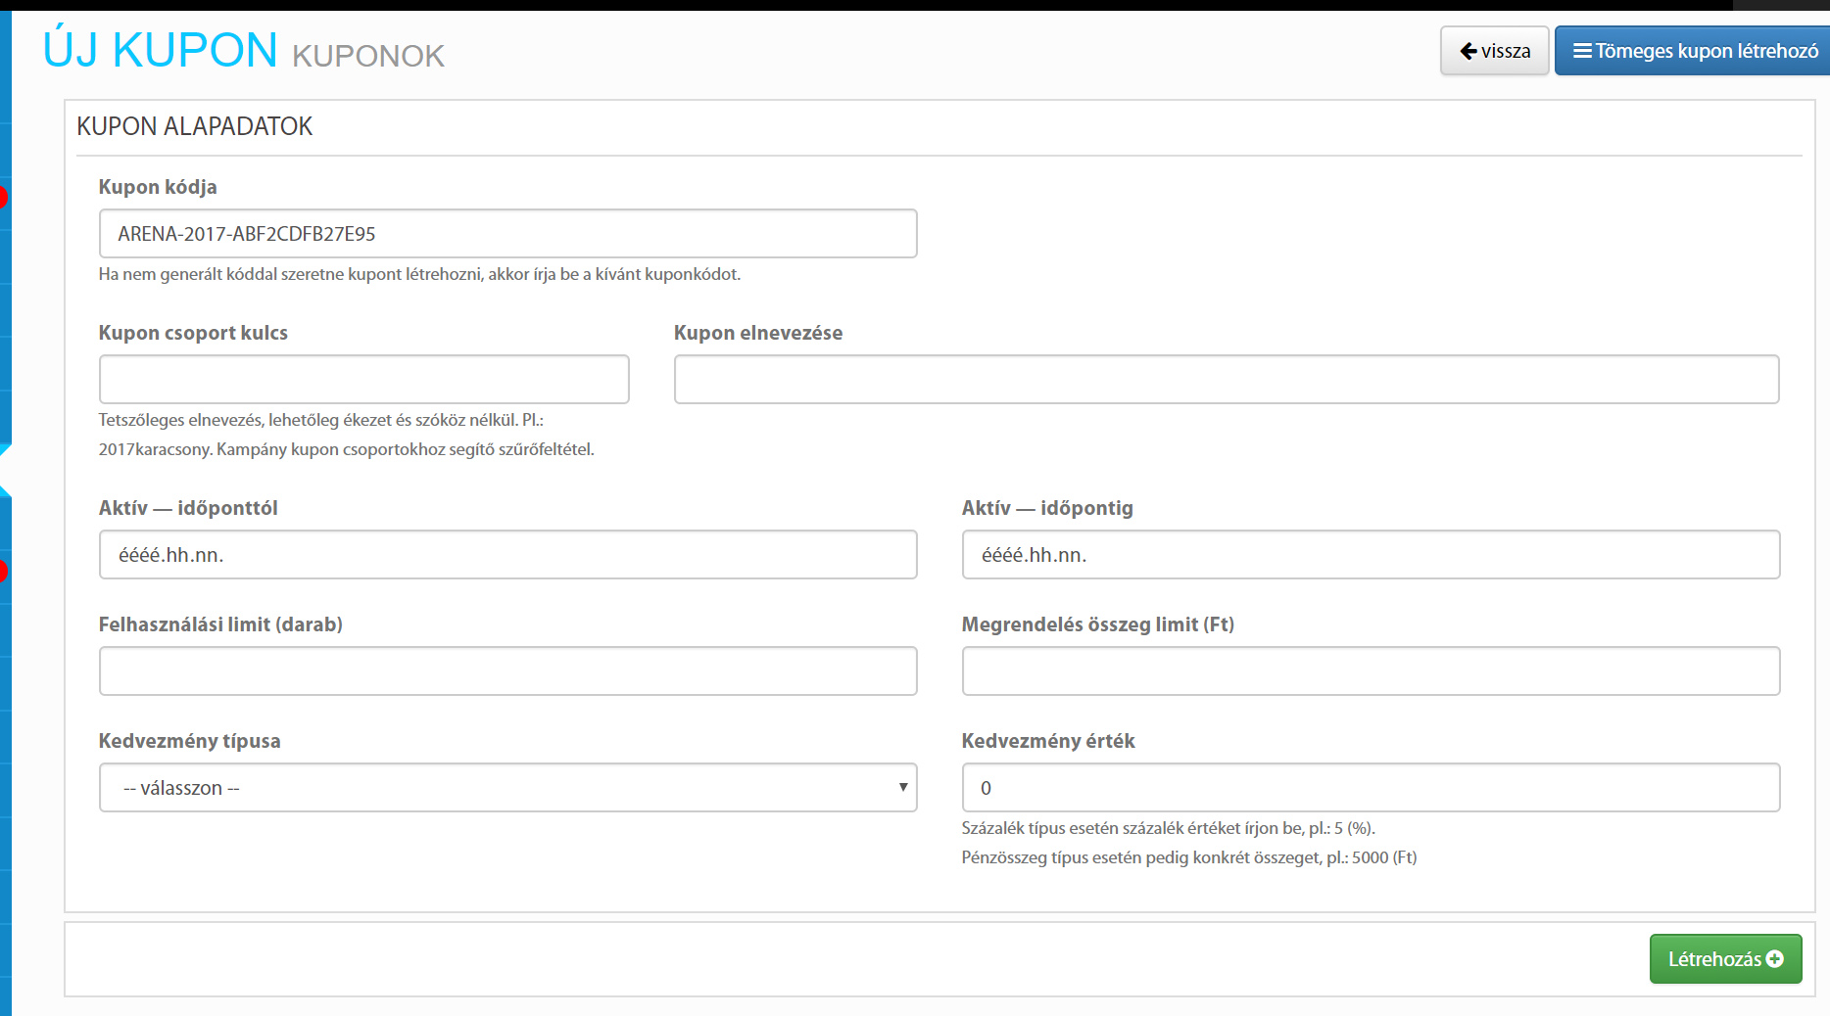
Task: Click Megrendelés összeg limit (Ft) field
Action: (1371, 671)
